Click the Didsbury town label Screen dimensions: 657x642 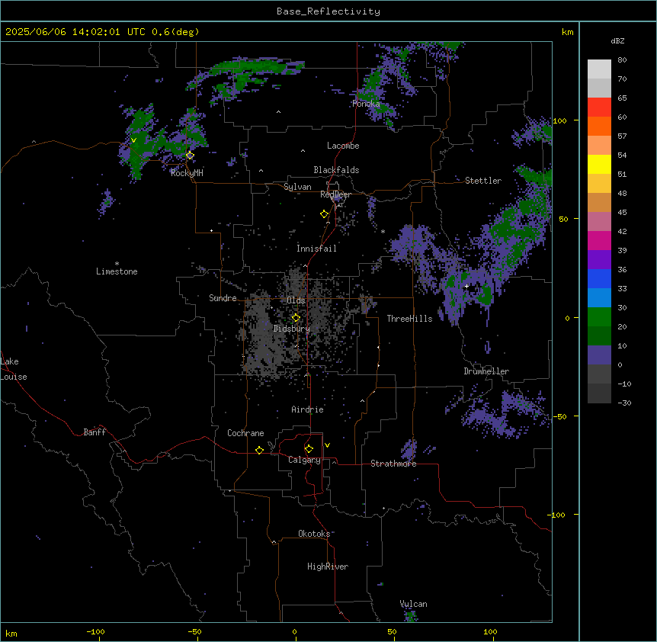292,329
